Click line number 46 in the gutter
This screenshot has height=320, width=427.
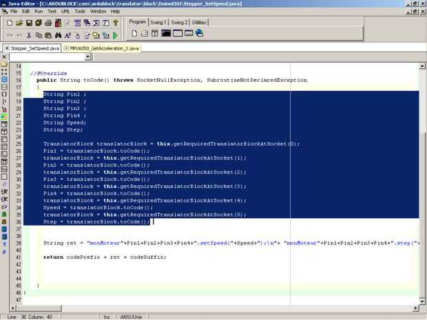pos(18,292)
